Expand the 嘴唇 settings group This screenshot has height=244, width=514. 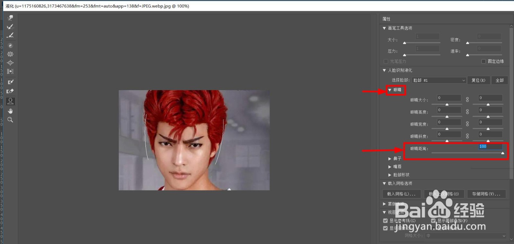pyautogui.click(x=390, y=167)
